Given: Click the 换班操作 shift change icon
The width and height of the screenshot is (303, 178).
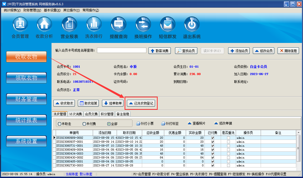Looking at the screenshot, I should (143, 24).
